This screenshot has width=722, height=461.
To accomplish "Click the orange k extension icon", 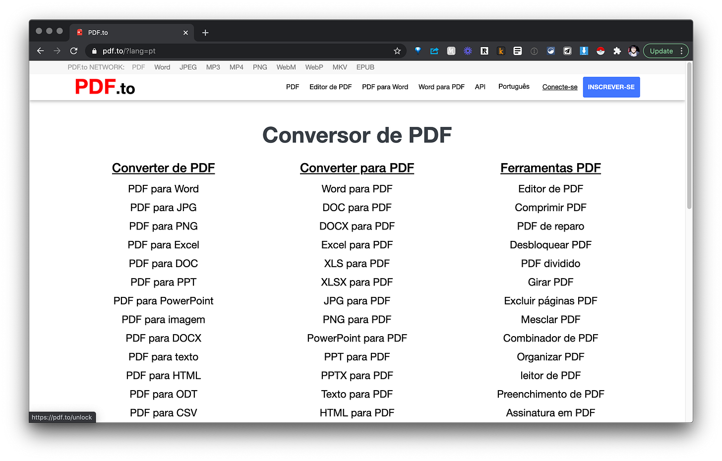I will pos(501,51).
